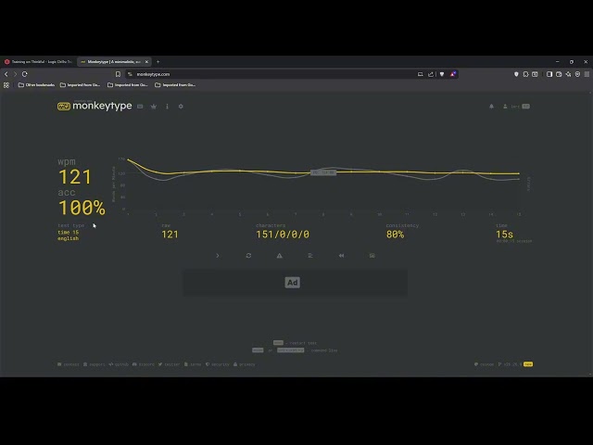593x445 pixels.
Task: Click the test type 'time 15' text
Action: pyautogui.click(x=68, y=233)
